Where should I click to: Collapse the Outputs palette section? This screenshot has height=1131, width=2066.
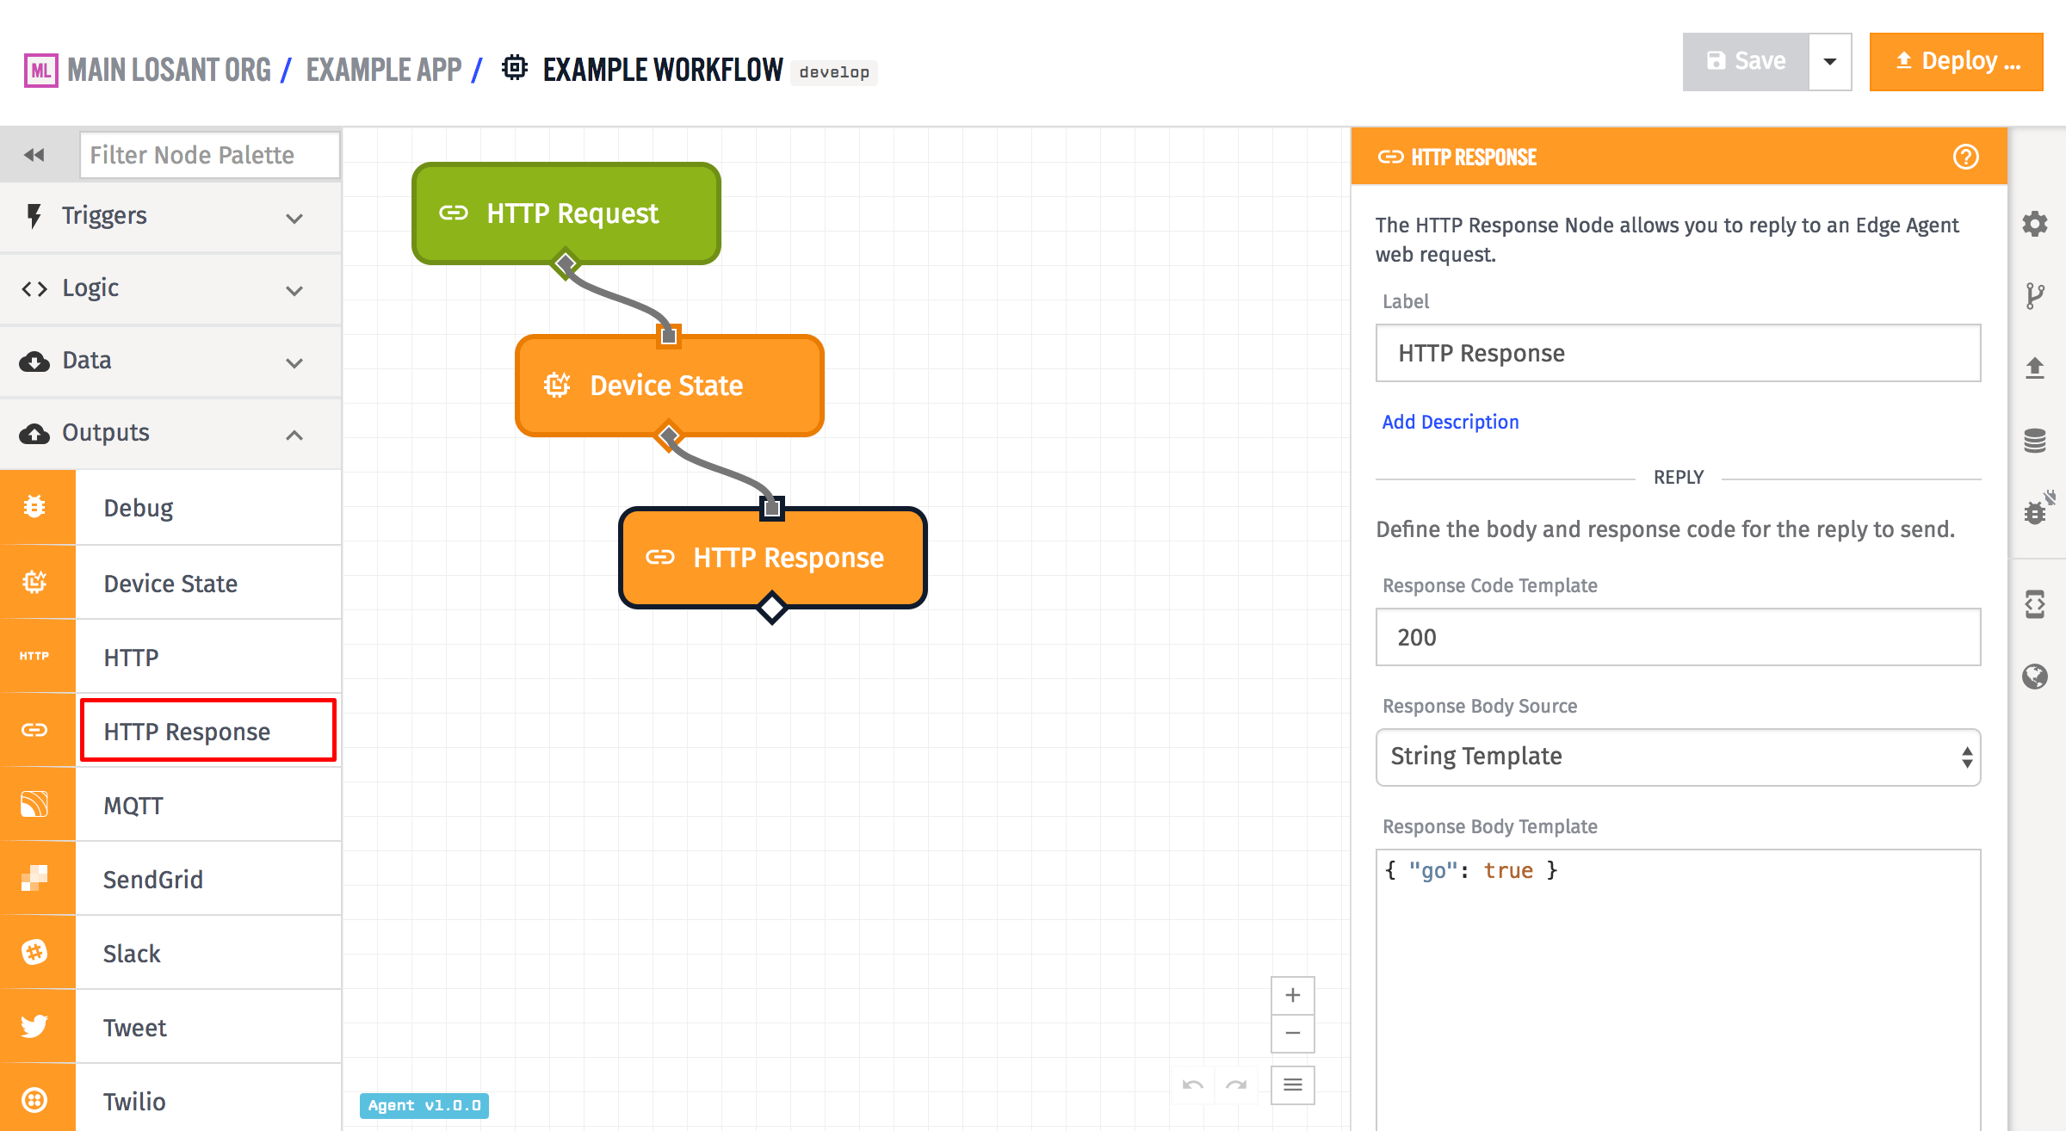coord(171,432)
